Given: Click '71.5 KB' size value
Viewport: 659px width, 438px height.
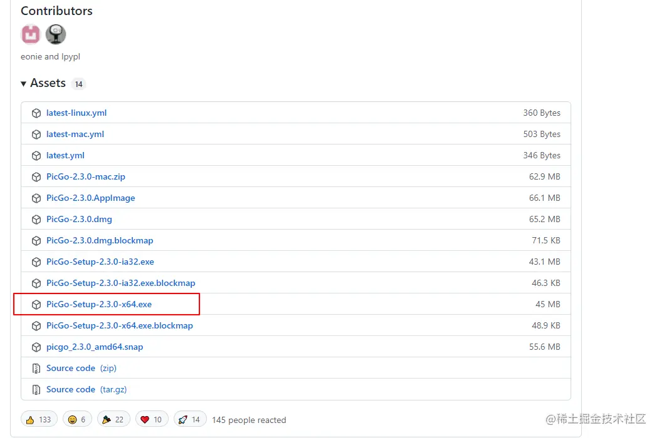Looking at the screenshot, I should click(546, 240).
